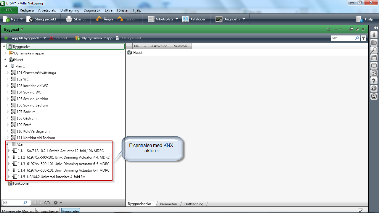Click Lägg till byggnader plus icon
Screen dimensions: 379x213
pyautogui.click(x=6, y=38)
